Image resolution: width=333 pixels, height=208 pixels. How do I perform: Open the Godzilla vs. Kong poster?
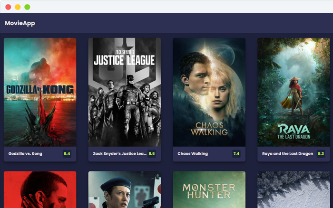[x=40, y=92]
